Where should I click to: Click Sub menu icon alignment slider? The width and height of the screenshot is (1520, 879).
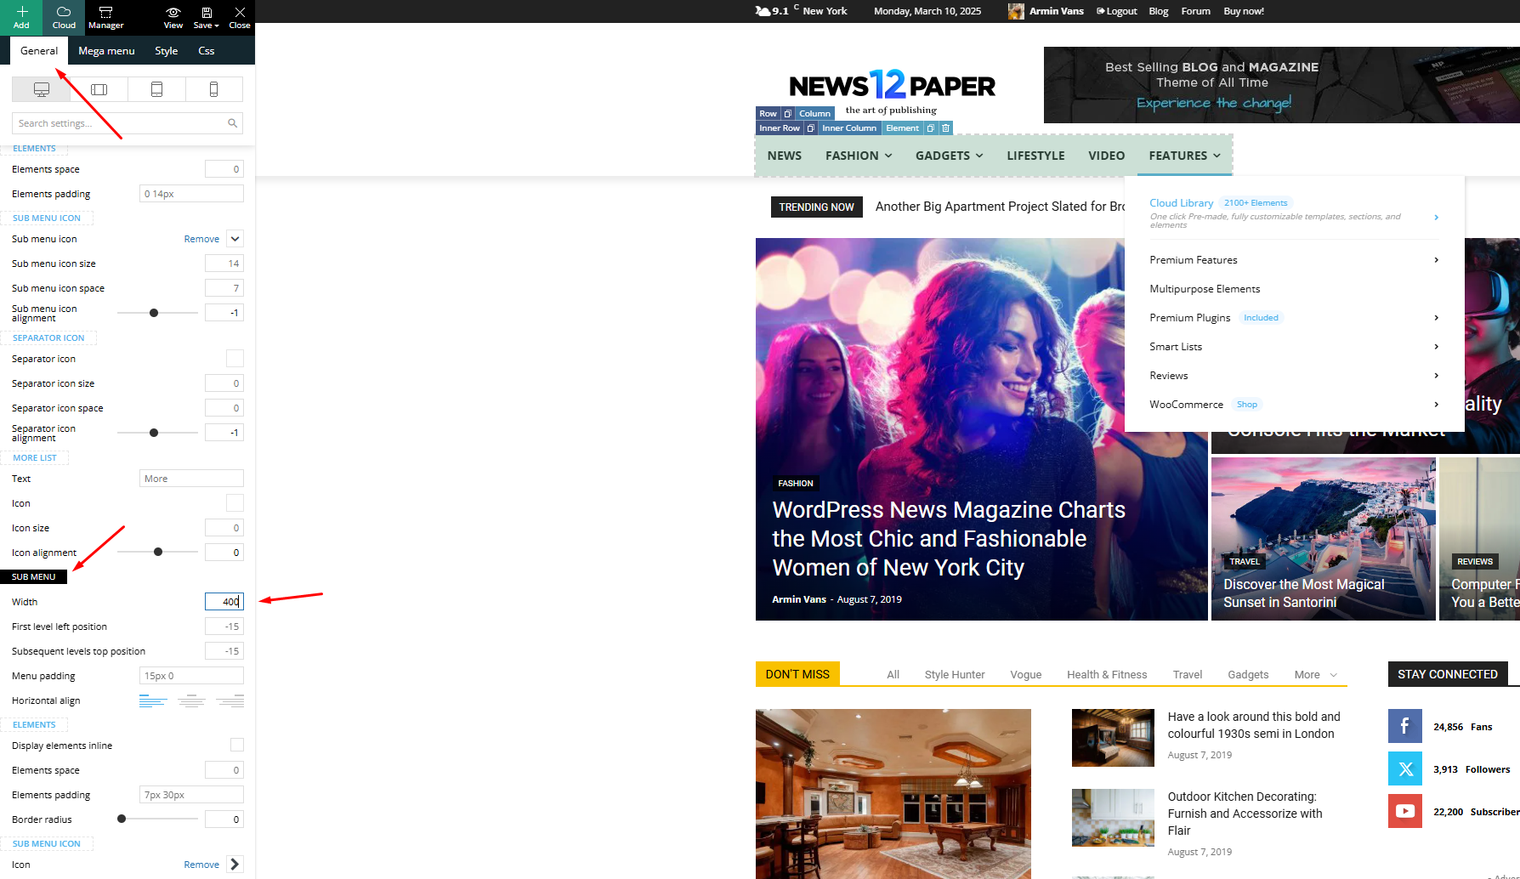[x=157, y=313]
